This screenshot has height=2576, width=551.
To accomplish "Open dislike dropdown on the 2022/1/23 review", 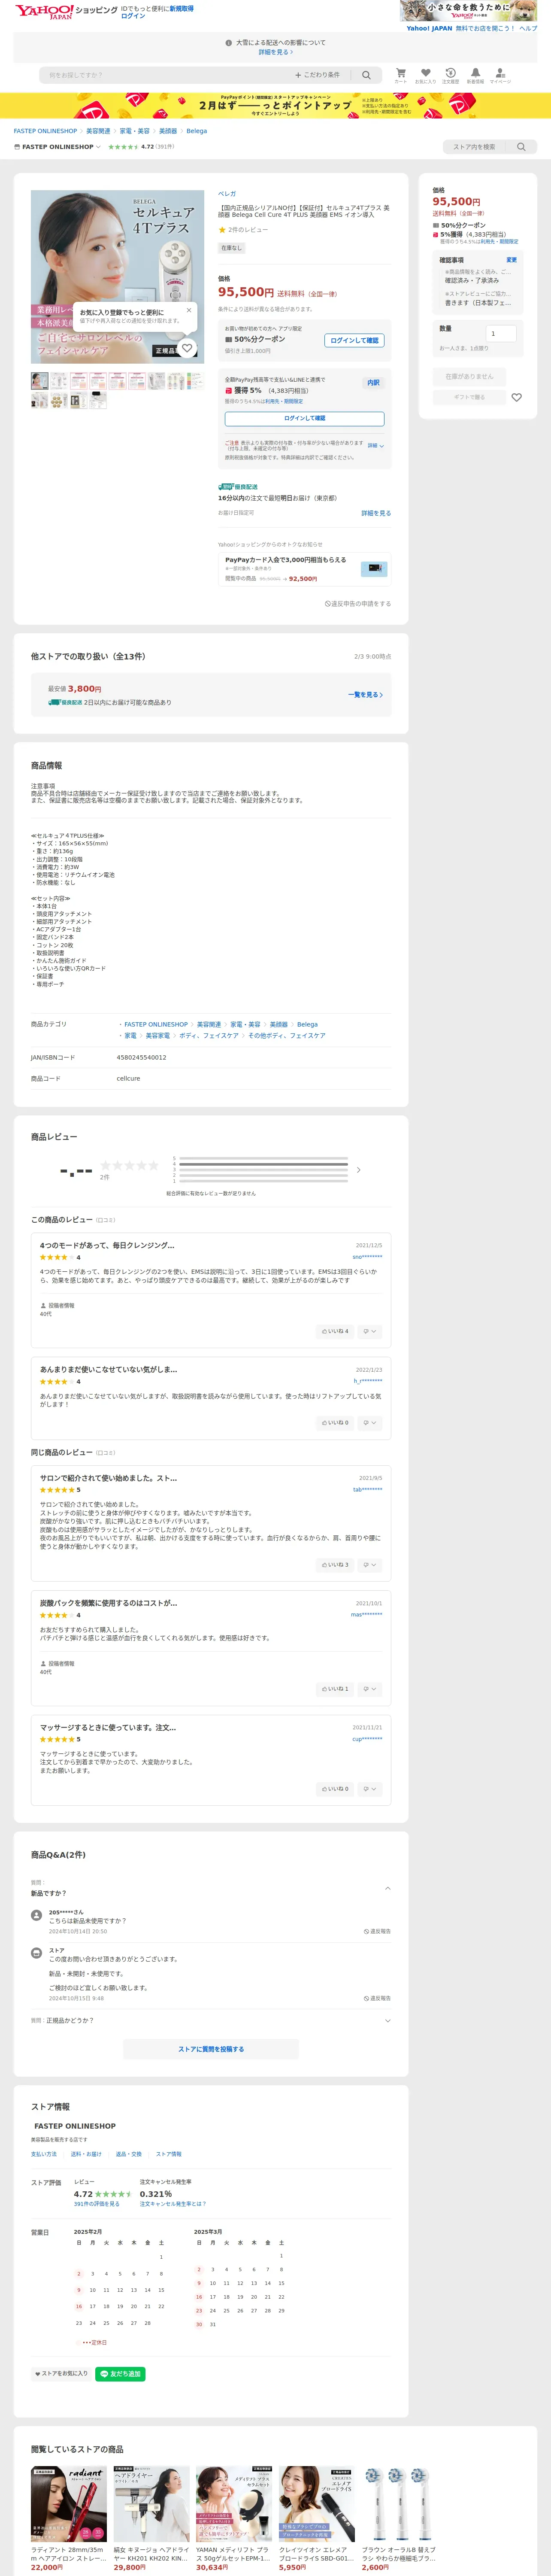I will click(x=370, y=1422).
